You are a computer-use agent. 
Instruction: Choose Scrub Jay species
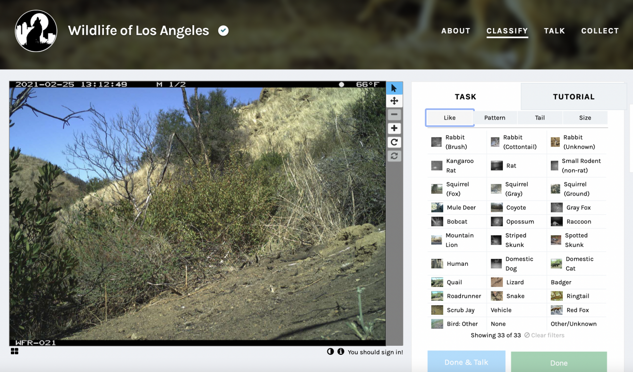456,310
